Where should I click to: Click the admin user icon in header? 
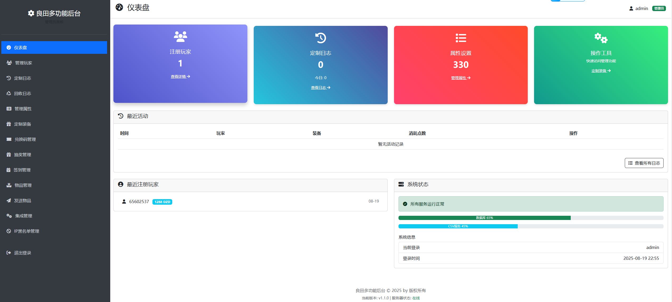pyautogui.click(x=631, y=8)
